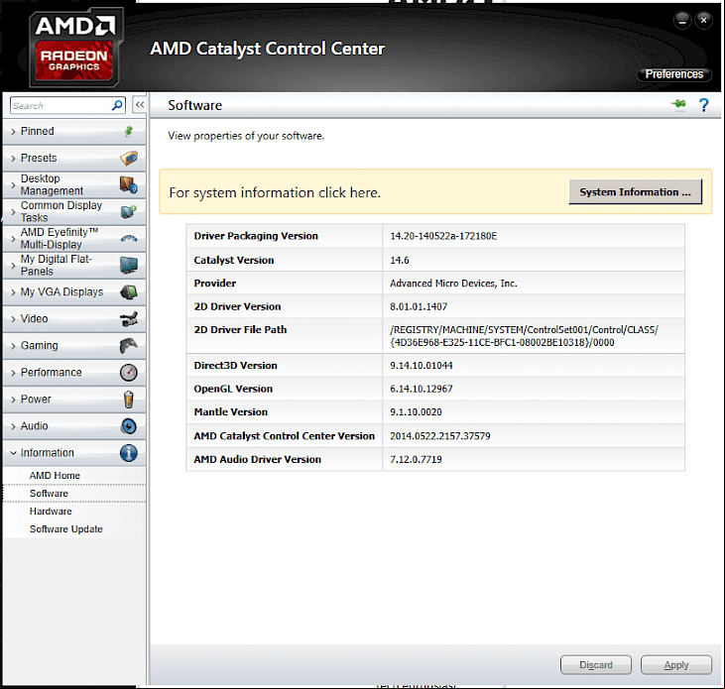The width and height of the screenshot is (725, 689).
Task: Click the Provider value Advanced Micro Devices, Inc.
Action: tap(453, 284)
